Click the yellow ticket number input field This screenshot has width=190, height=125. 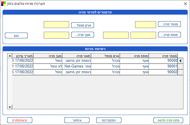point(145,25)
